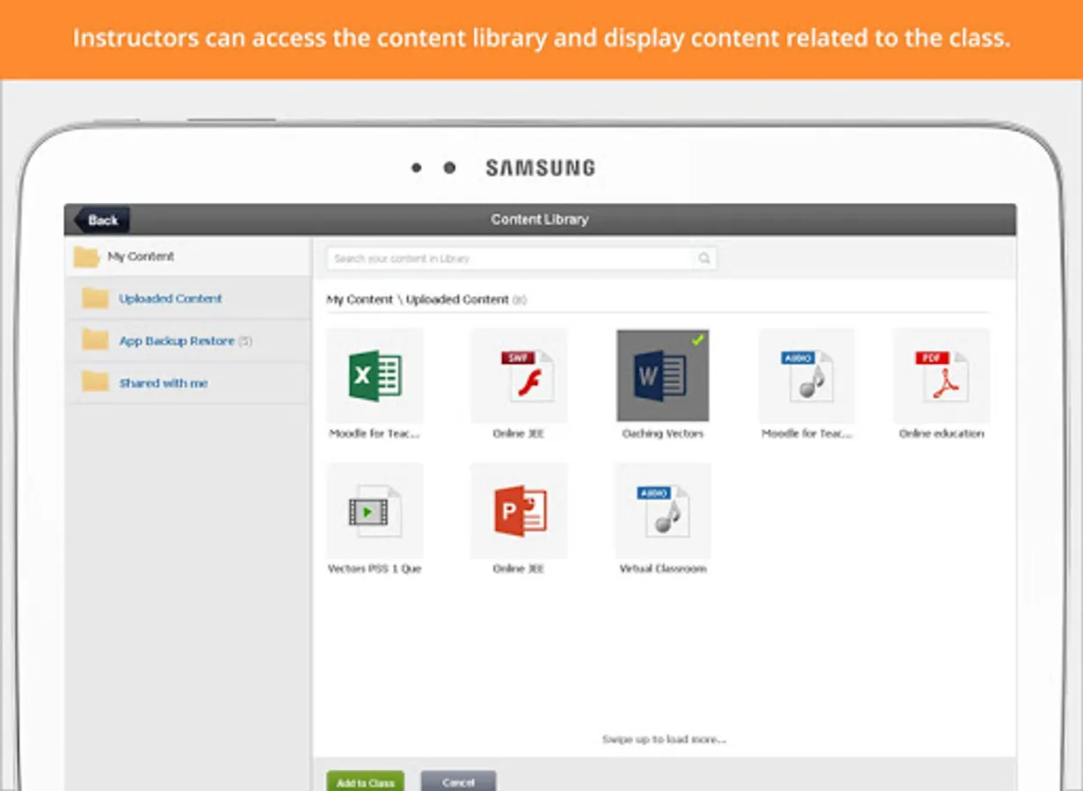This screenshot has height=791, width=1083.
Task: Click Uploaded Content in the breadcrumb path
Action: tap(457, 300)
